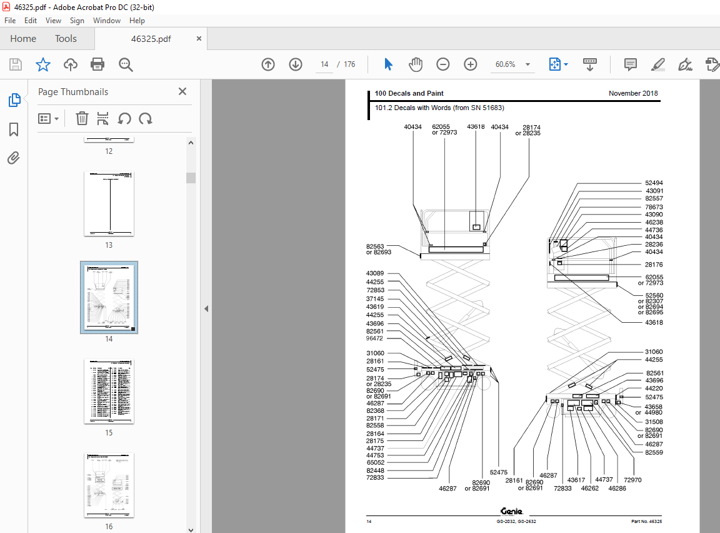Open fit page options dropdown arrow
The height and width of the screenshot is (533, 720).
click(566, 64)
